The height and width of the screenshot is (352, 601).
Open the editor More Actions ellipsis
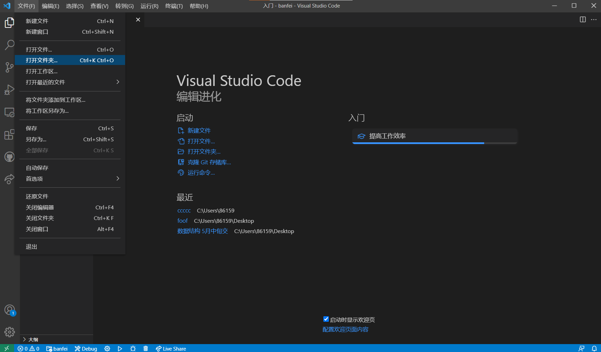[594, 20]
